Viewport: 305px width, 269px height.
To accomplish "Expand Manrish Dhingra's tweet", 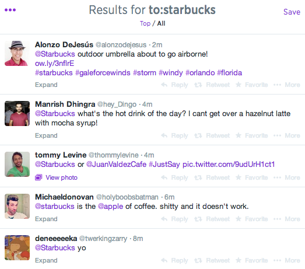I will click(46, 136).
